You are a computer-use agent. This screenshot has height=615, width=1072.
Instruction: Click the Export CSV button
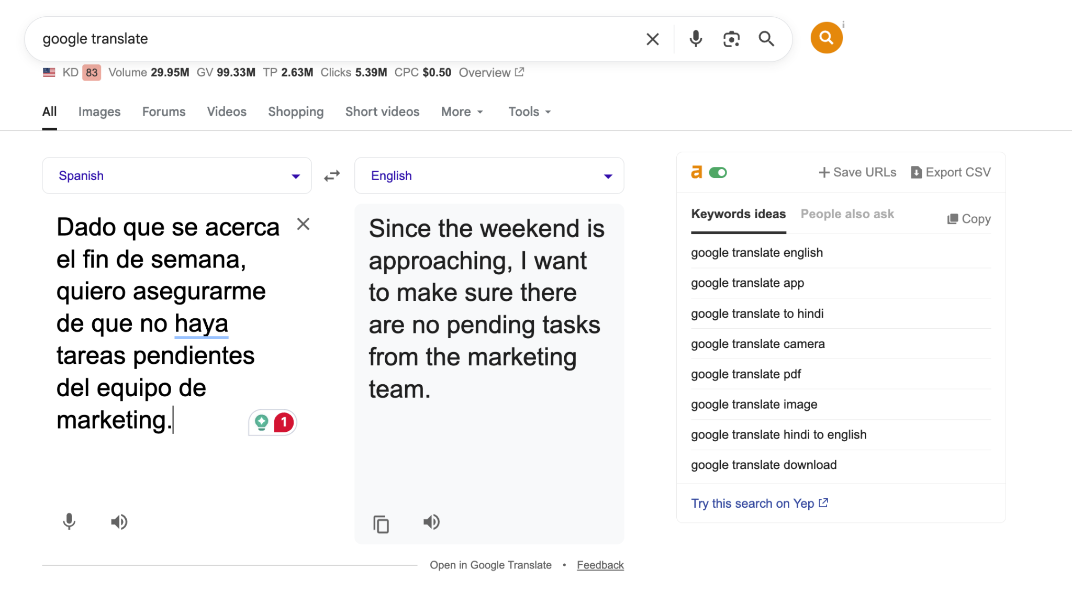click(x=951, y=173)
